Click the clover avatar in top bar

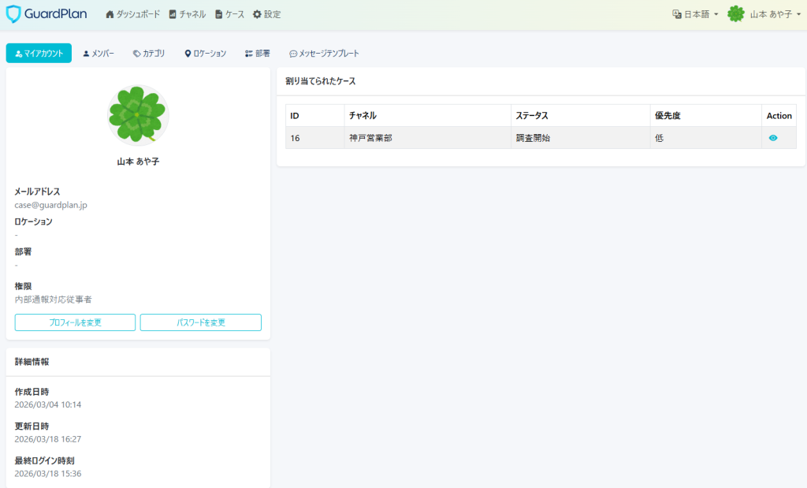click(735, 14)
